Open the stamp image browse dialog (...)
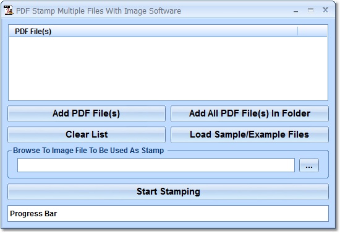 309,165
